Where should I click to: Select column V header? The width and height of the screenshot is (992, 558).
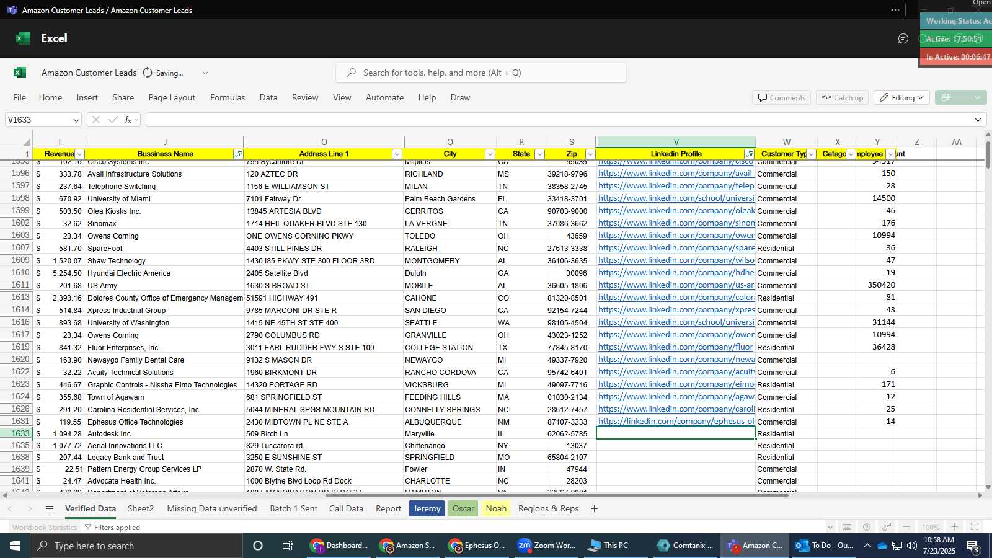[676, 142]
